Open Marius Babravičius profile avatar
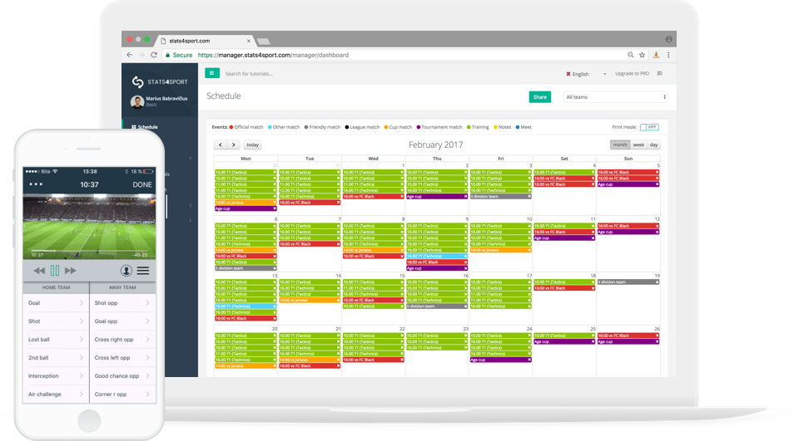The height and width of the screenshot is (441, 794). pyautogui.click(x=136, y=101)
